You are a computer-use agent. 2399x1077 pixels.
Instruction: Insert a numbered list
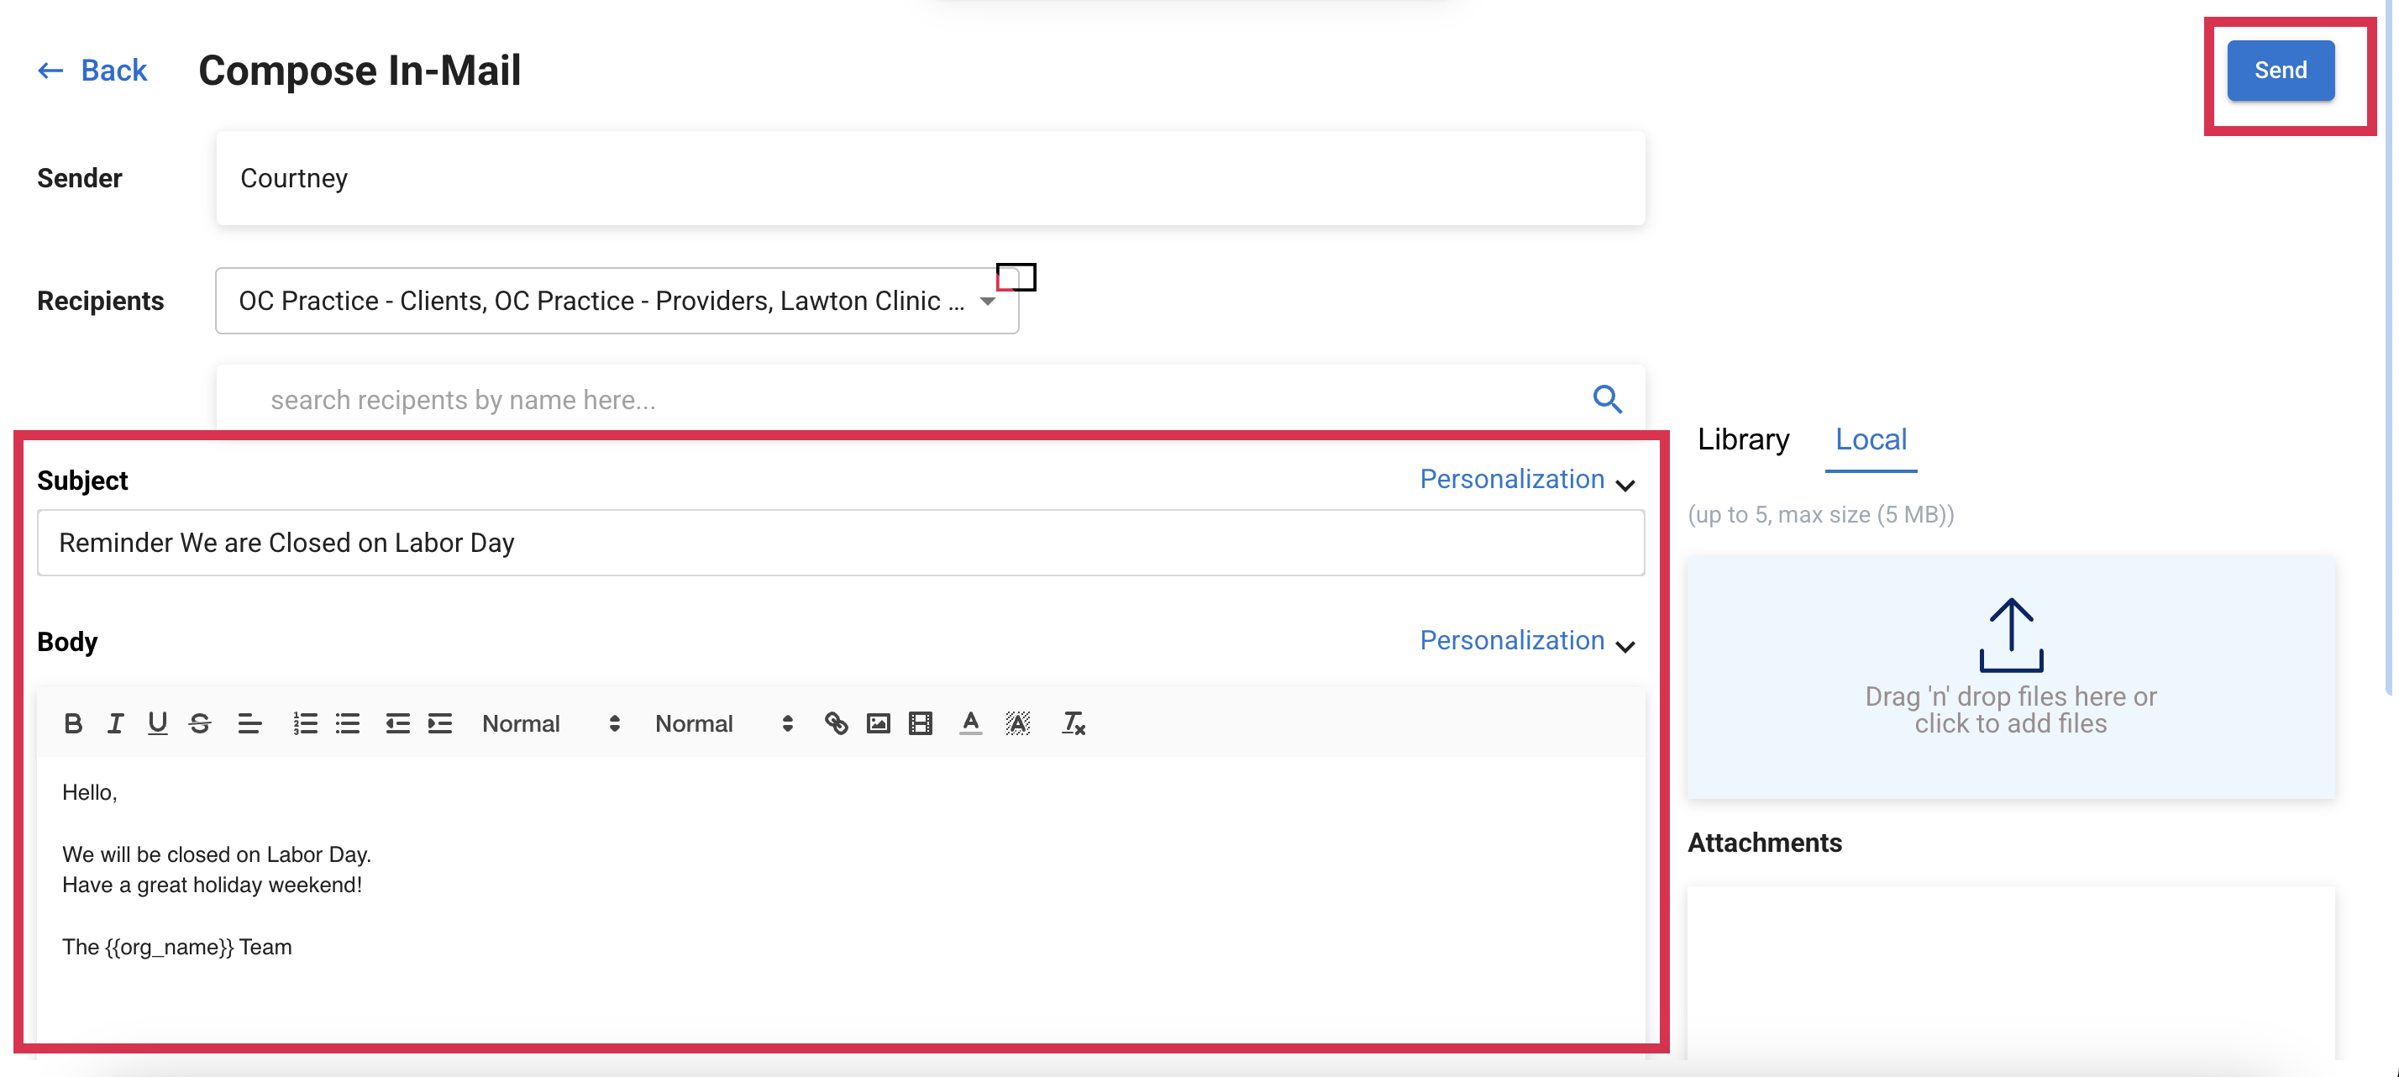(x=305, y=723)
